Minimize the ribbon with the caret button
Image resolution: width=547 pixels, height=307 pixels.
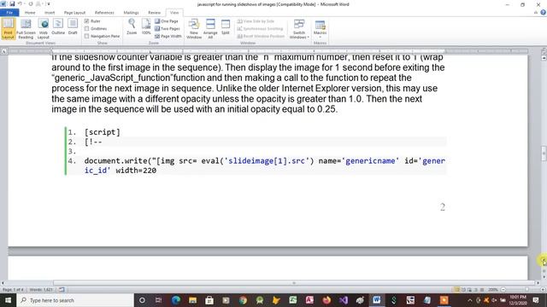coord(536,13)
